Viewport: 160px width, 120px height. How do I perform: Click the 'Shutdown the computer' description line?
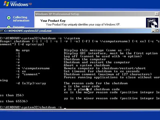[85, 59]
